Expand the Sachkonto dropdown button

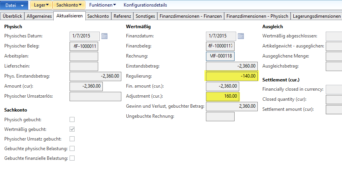pos(69,5)
